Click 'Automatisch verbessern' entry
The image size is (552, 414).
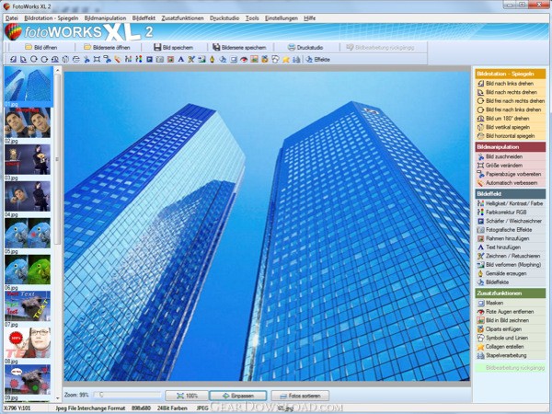pos(510,183)
